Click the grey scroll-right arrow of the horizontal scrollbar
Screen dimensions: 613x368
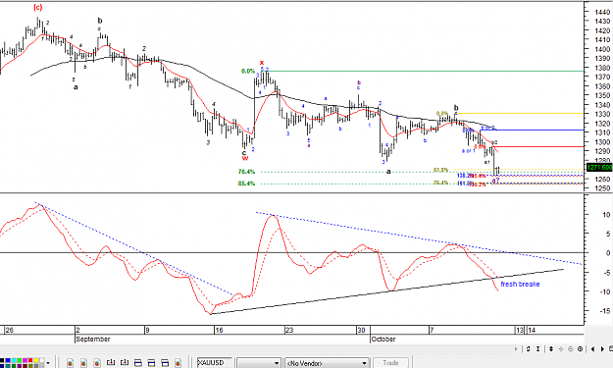[x=516, y=348]
